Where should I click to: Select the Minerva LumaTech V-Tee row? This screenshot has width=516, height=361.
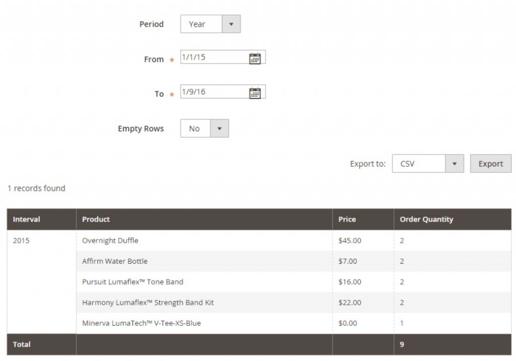pyautogui.click(x=141, y=323)
